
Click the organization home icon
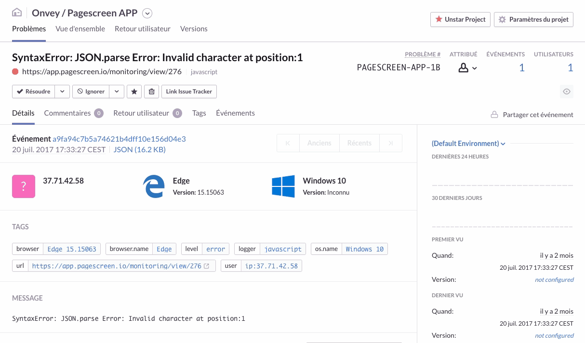pos(17,13)
